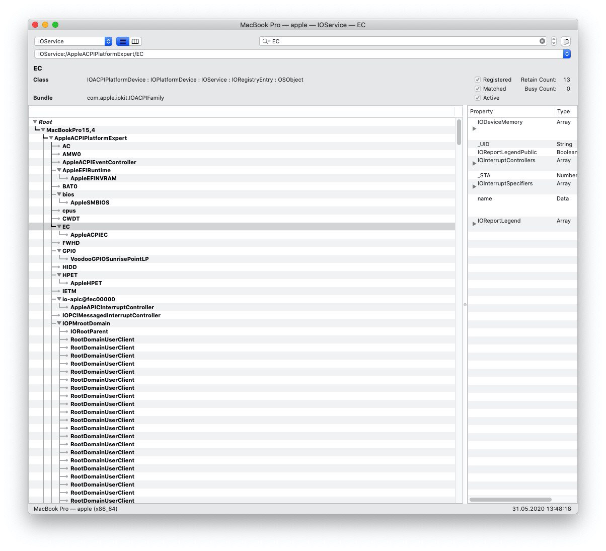Collapse the HPET node
606x551 pixels.
59,275
